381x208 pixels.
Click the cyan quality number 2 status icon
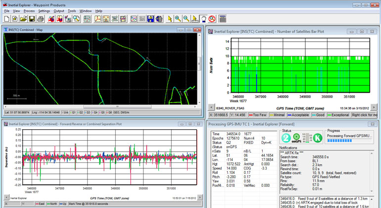(286, 138)
